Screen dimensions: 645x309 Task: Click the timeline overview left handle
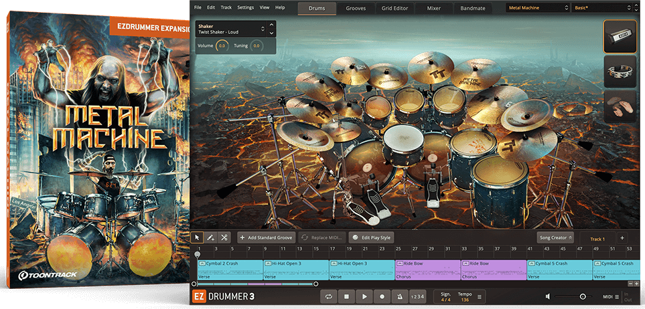click(x=194, y=284)
